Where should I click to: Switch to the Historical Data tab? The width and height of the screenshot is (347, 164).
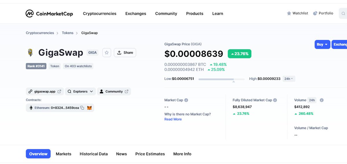click(x=94, y=154)
